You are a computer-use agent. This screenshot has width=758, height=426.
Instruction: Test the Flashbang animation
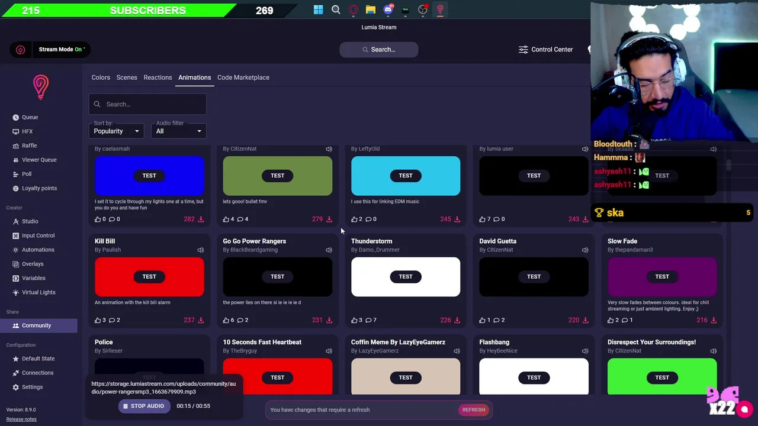click(534, 377)
